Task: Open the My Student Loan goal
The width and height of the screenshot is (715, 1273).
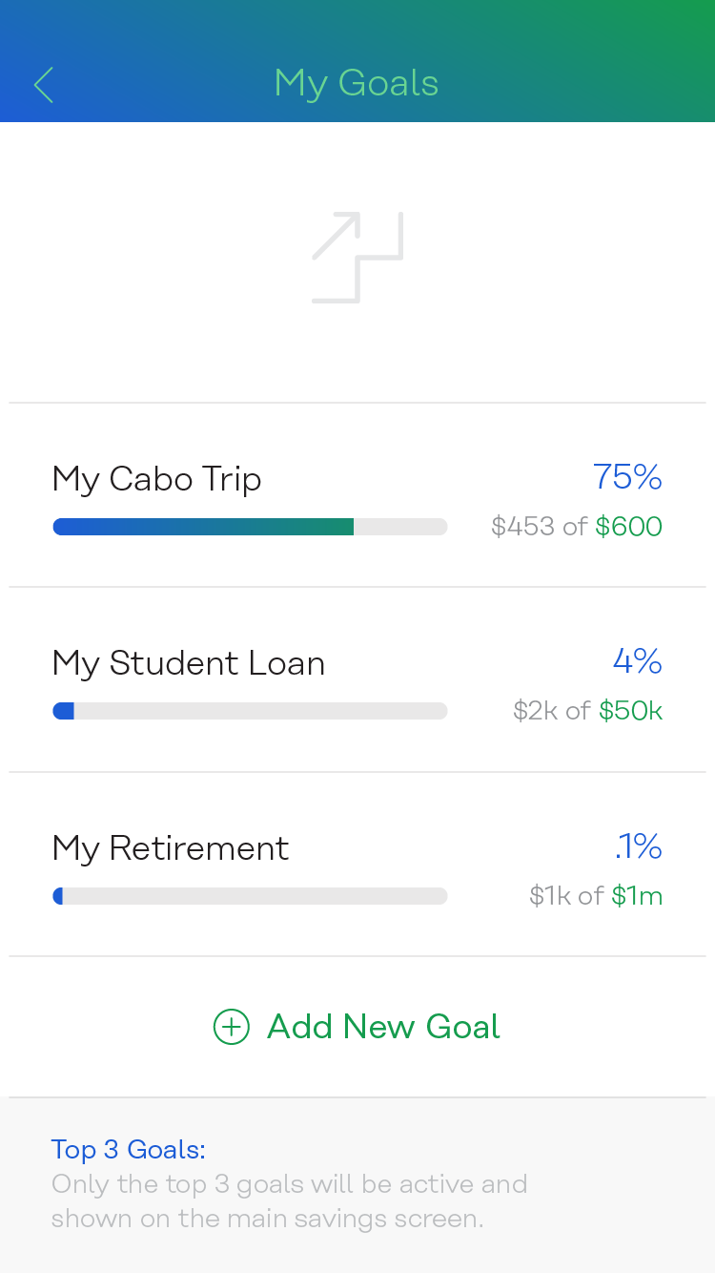Action: click(189, 663)
